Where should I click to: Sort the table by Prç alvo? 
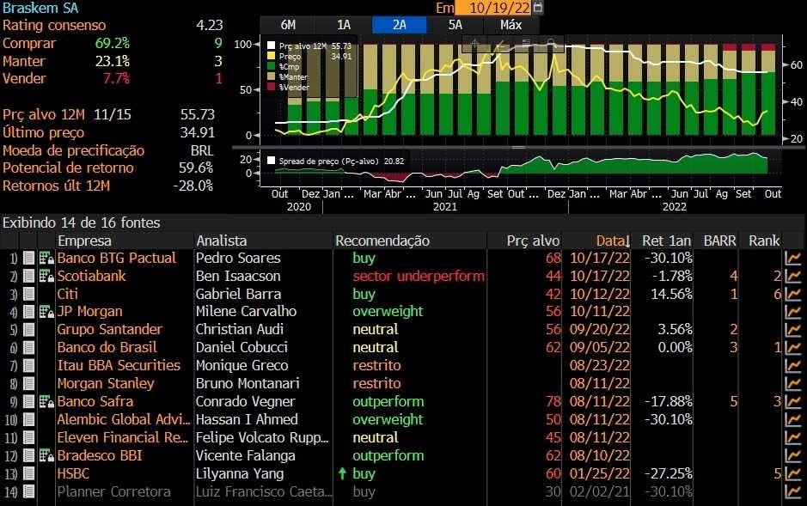click(x=533, y=241)
